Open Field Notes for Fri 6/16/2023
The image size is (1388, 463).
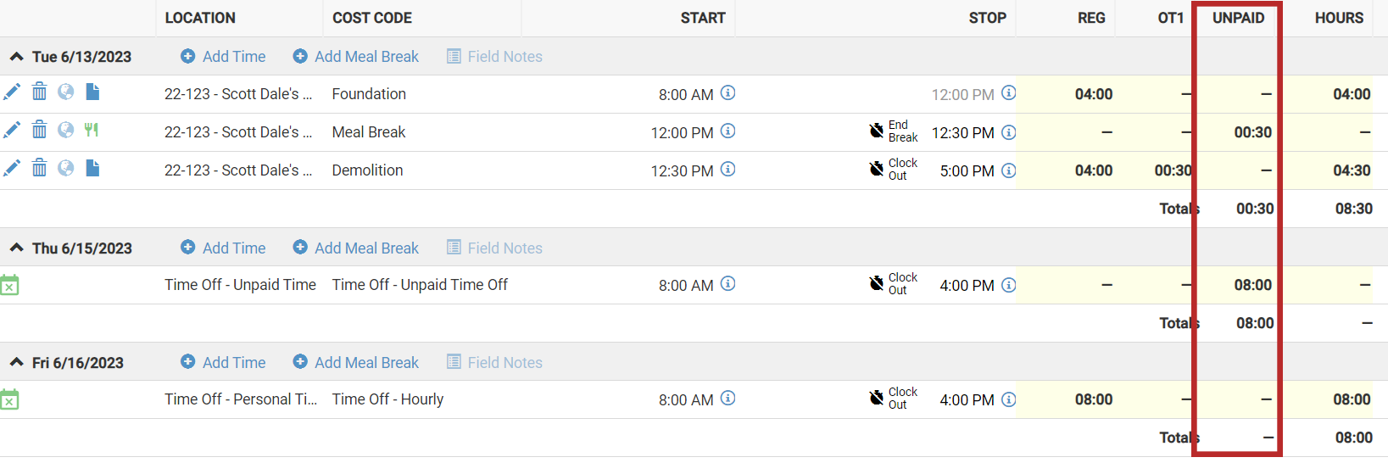pyautogui.click(x=494, y=363)
